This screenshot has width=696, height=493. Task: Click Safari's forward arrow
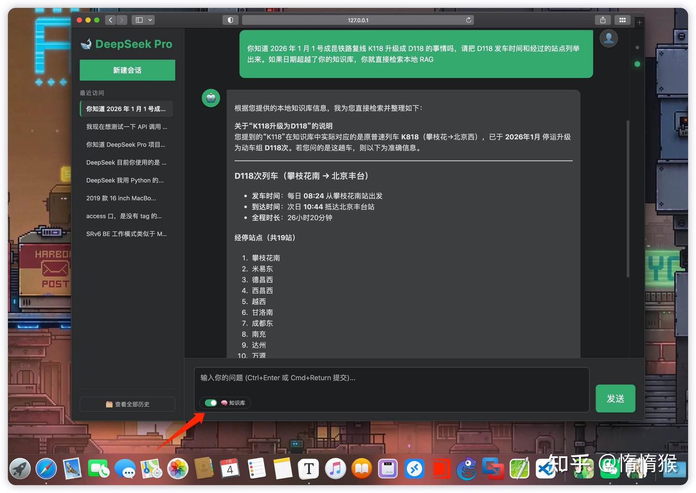point(122,20)
